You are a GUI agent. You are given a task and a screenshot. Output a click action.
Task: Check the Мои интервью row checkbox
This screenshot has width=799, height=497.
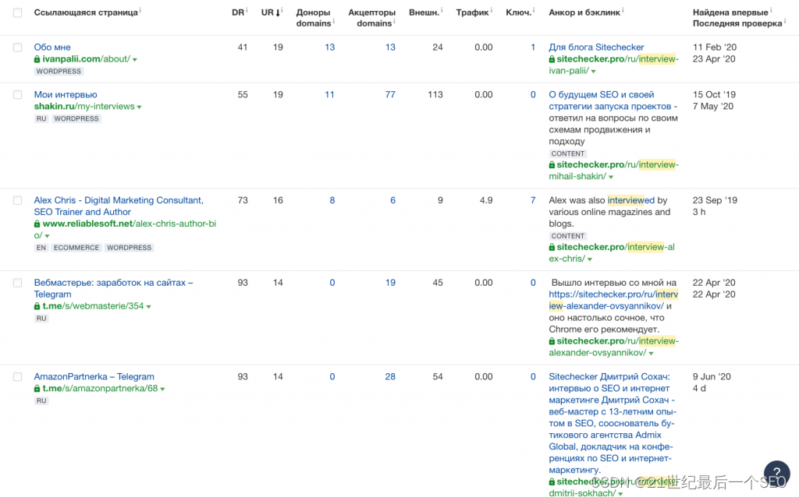[x=17, y=94]
